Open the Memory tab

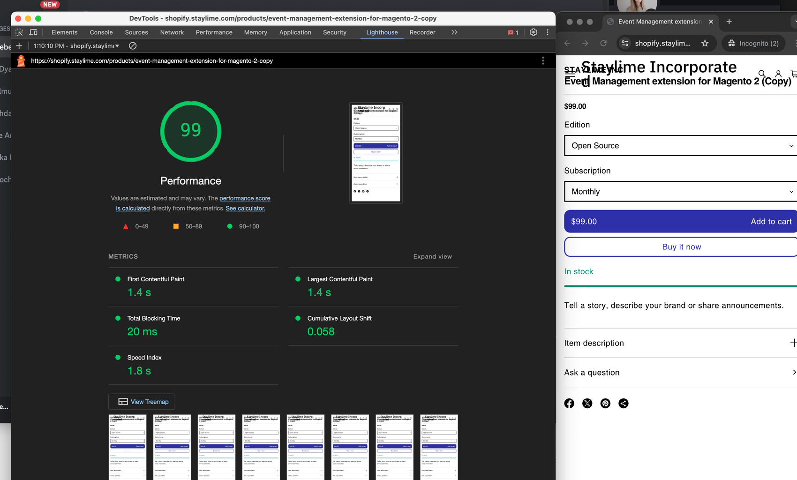[x=256, y=32]
